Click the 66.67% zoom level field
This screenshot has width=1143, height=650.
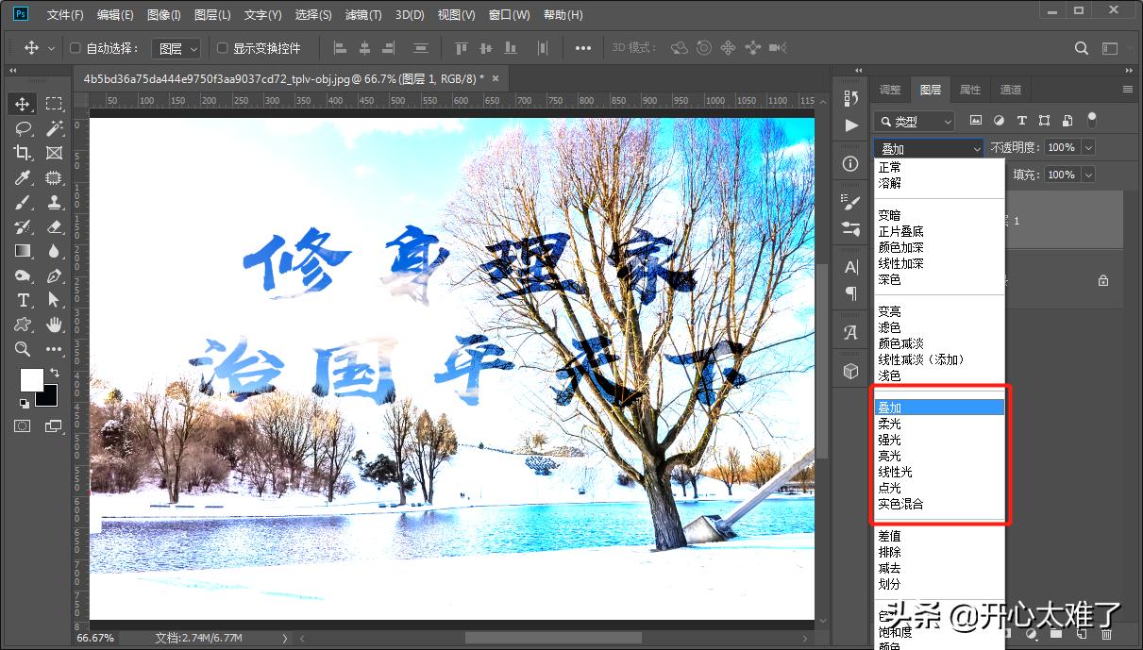point(95,638)
